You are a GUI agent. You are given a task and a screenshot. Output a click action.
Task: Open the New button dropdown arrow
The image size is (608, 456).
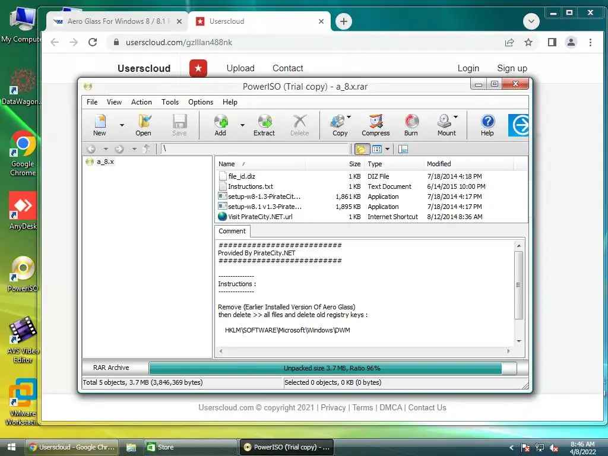122,125
